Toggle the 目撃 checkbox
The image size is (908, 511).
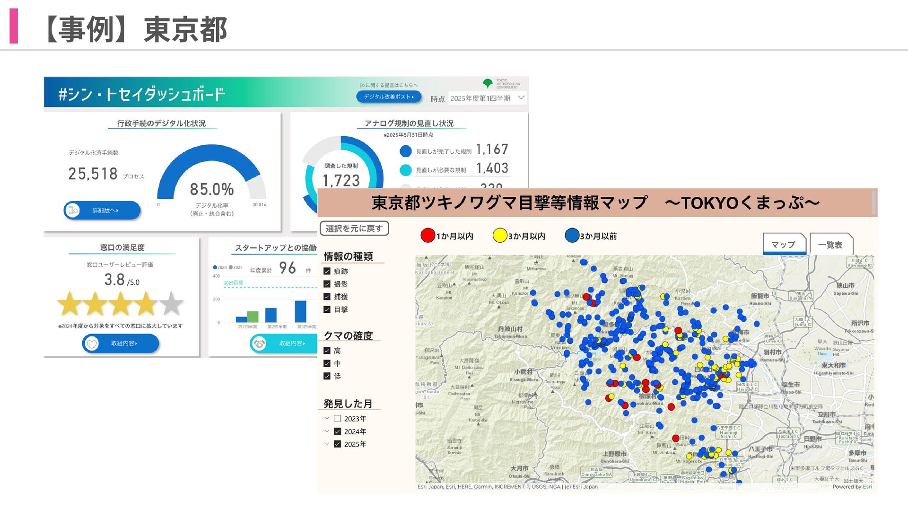coord(327,309)
